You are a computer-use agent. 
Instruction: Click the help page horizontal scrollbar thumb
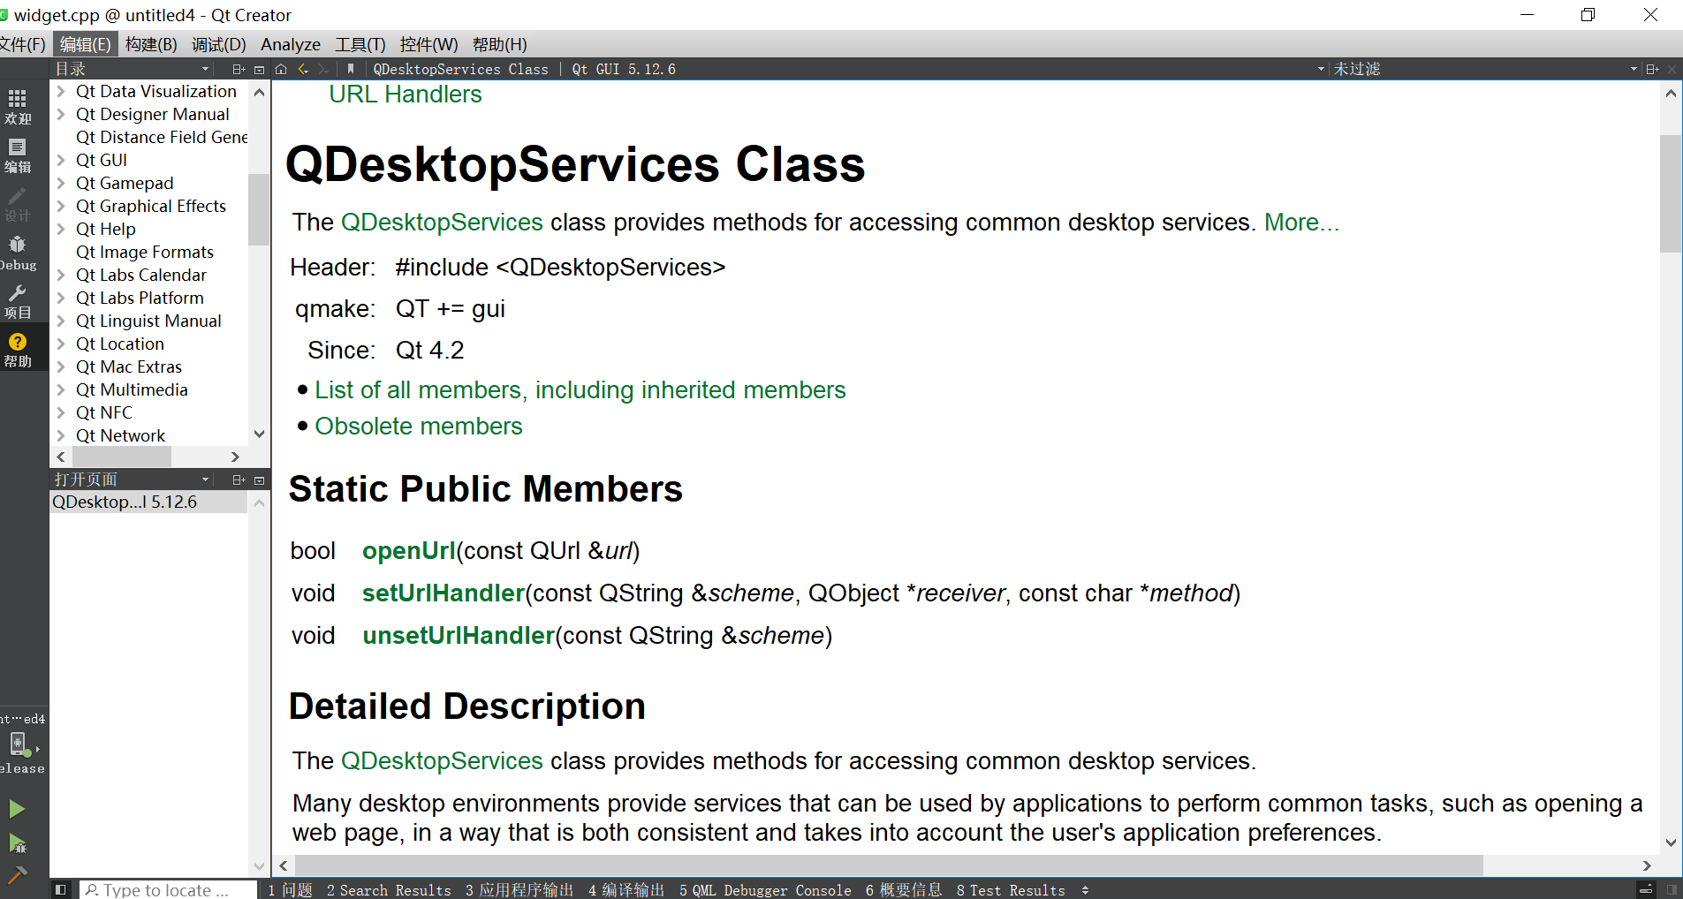889,865
